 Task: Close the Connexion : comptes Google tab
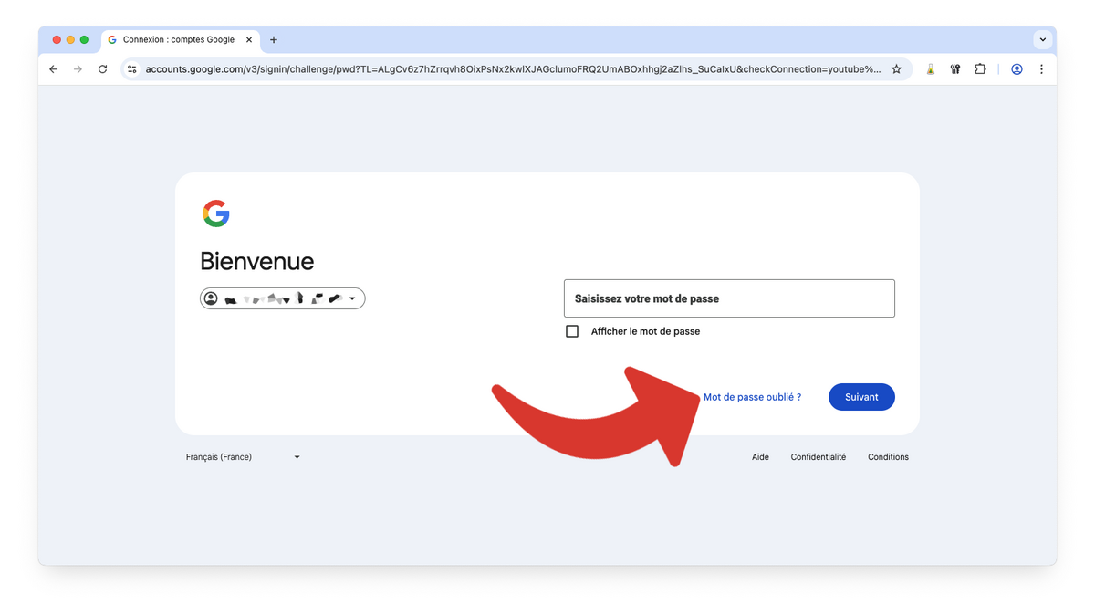pyautogui.click(x=249, y=40)
